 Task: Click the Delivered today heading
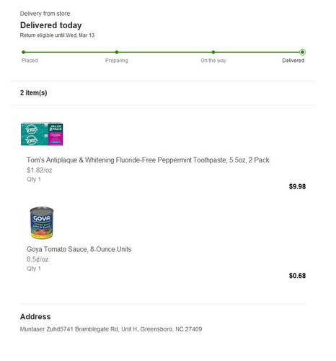[51, 25]
